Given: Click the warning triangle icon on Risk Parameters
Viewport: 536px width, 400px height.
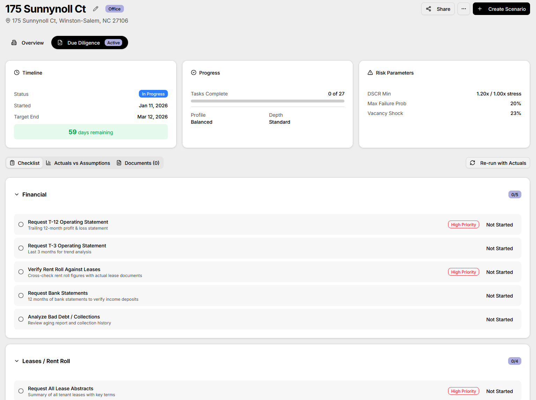Looking at the screenshot, I should tap(370, 72).
